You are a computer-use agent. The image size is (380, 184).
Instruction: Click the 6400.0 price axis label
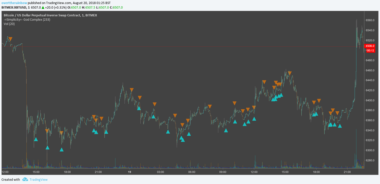click(370, 100)
